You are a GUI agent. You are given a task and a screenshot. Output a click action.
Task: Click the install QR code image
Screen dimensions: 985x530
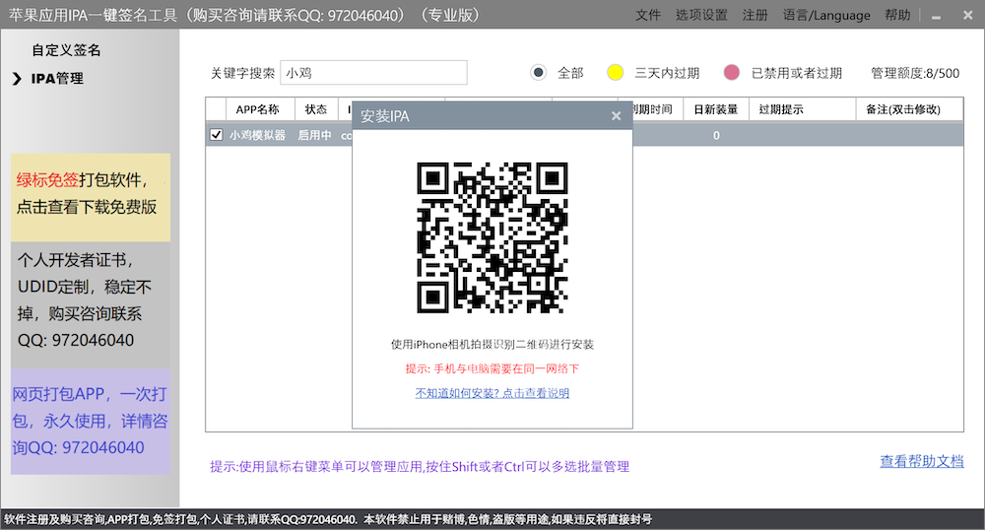pos(492,238)
